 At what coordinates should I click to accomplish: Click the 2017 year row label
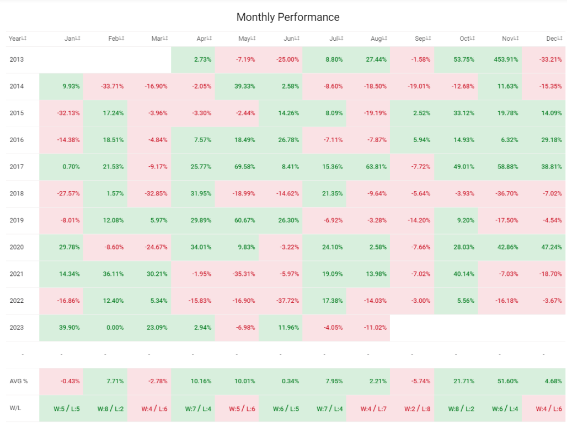coord(17,167)
